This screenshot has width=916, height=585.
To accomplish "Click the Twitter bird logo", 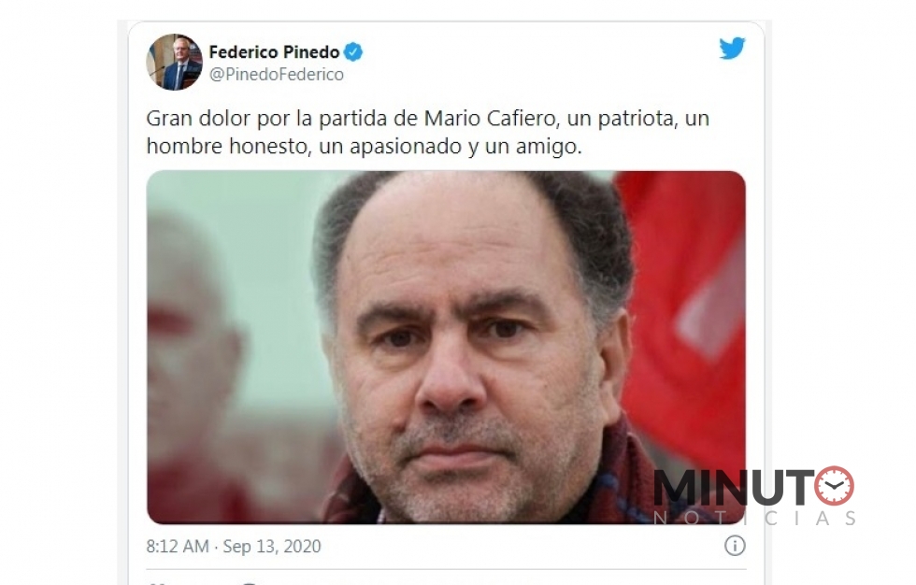I will (x=732, y=49).
